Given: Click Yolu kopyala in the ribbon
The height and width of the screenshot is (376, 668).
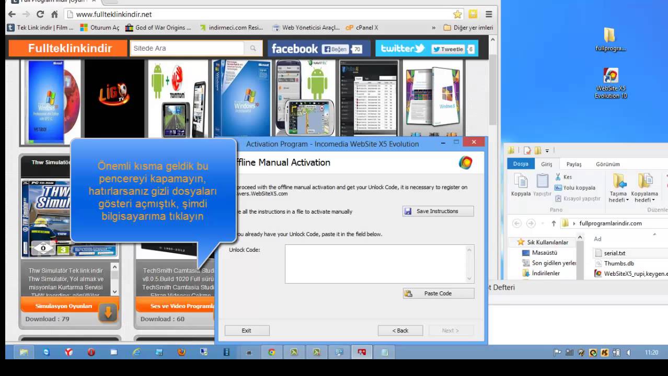Looking at the screenshot, I should (574, 187).
